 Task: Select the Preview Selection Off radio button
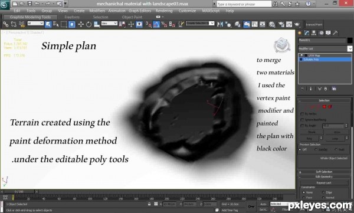(x=300, y=149)
